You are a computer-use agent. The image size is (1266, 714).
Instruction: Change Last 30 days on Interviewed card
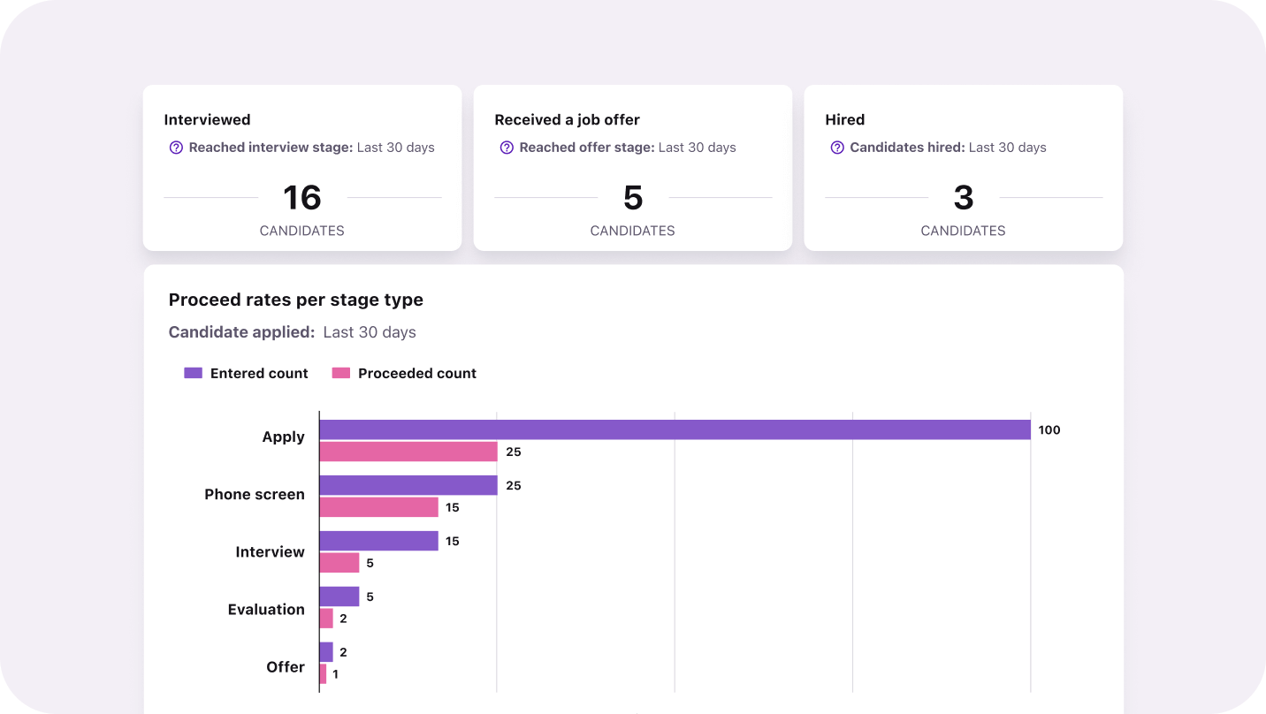click(395, 148)
